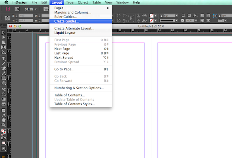Expand the stroke weight 0 pt dropdown
Image resolution: width=232 pixels, height=158 pixels.
click(177, 16)
